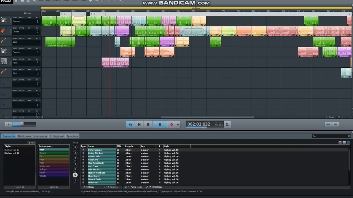Select the Hiphop vol. 15 style
The height and width of the screenshot is (198, 353).
tap(12, 150)
